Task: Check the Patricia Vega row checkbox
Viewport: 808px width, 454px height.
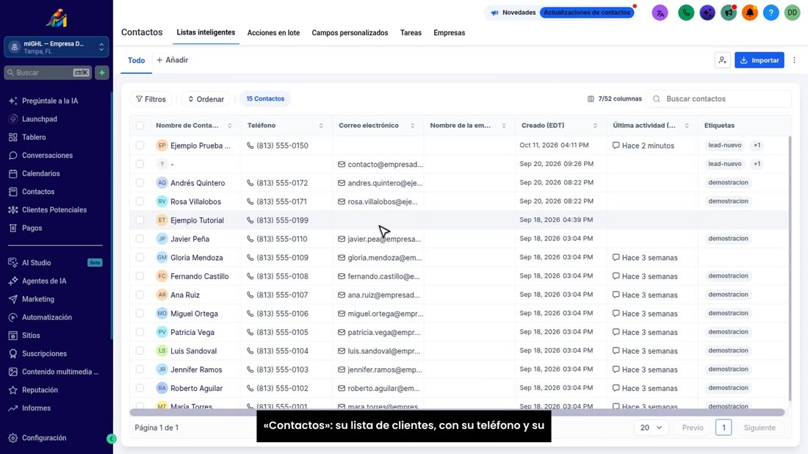Action: pos(140,332)
